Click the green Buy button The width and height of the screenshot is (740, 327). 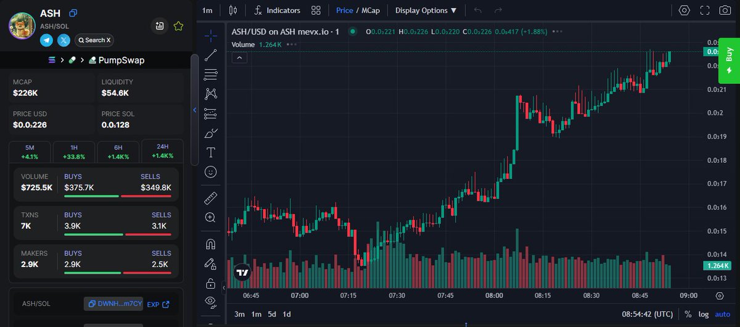point(729,61)
